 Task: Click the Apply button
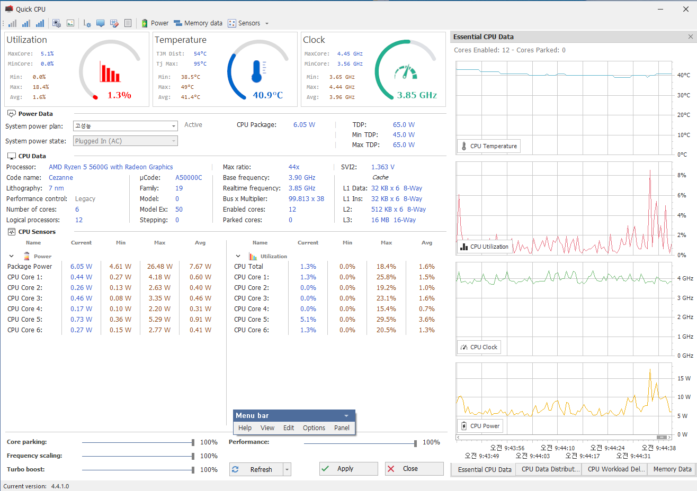click(348, 469)
